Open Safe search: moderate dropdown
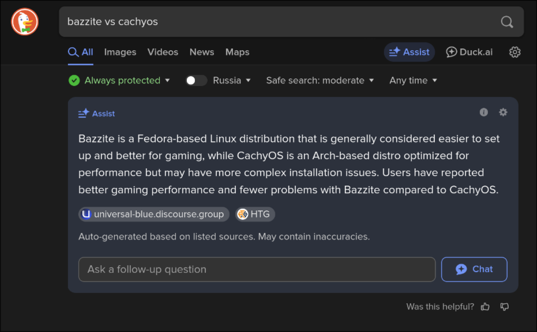537x332 pixels. [320, 81]
